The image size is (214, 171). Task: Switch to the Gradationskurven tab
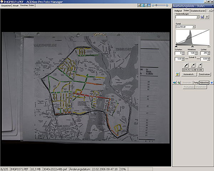pyautogui.click(x=198, y=11)
